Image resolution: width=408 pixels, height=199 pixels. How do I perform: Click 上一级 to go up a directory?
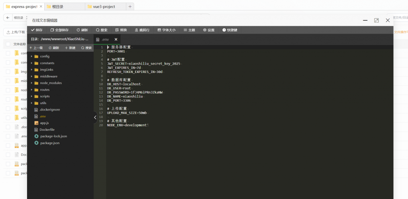[36, 48]
